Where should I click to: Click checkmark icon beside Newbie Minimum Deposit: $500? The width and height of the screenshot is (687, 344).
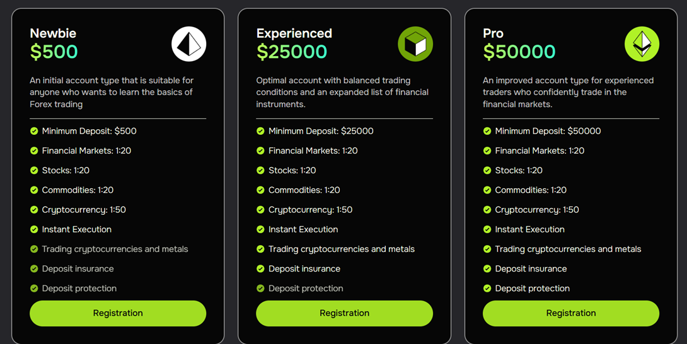pos(34,131)
